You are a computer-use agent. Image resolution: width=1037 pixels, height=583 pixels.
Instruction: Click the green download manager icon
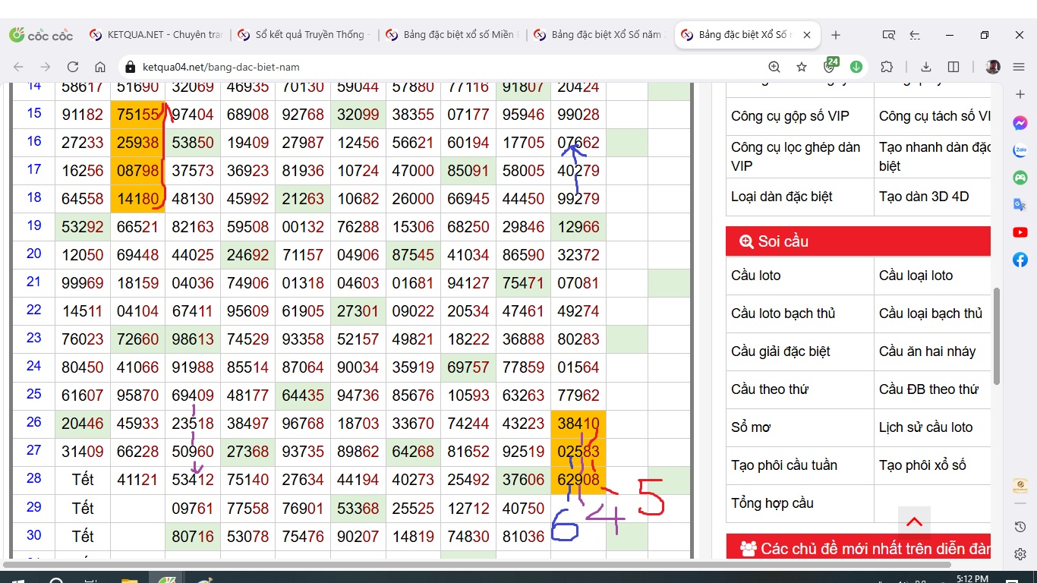(x=856, y=67)
